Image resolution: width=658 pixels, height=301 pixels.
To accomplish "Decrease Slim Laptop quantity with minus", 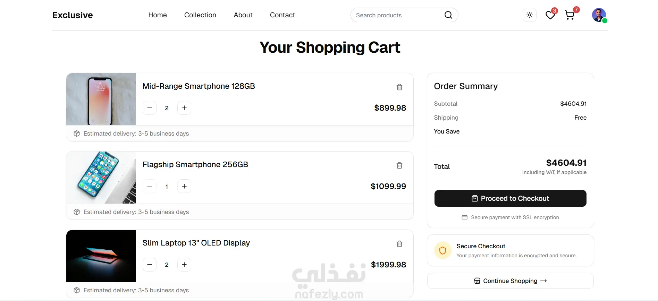I will coord(150,265).
